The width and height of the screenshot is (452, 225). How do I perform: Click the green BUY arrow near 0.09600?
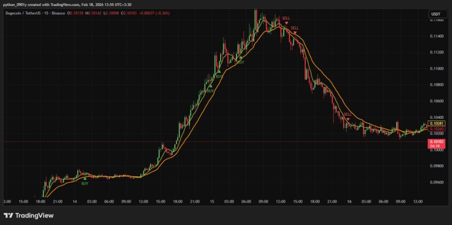click(85, 178)
